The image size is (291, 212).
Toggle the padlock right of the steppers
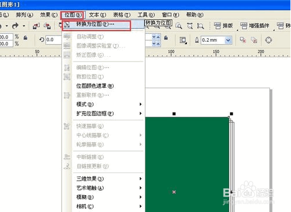tap(166, 38)
